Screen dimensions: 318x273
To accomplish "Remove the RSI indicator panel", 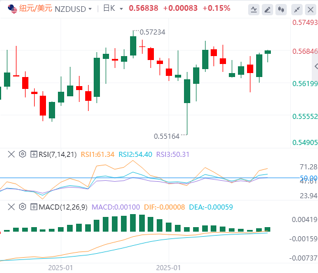I will coord(11,154).
